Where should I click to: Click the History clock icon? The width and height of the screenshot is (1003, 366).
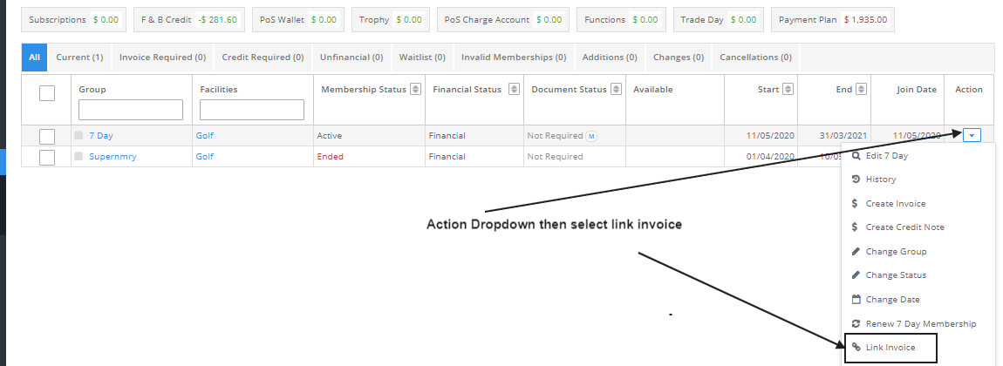pyautogui.click(x=856, y=180)
